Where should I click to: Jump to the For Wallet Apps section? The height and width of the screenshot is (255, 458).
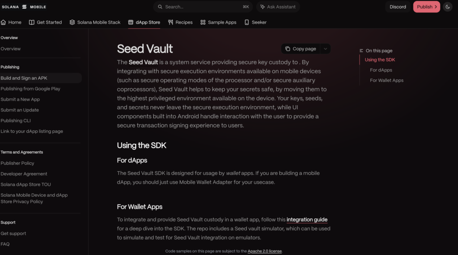click(x=386, y=80)
